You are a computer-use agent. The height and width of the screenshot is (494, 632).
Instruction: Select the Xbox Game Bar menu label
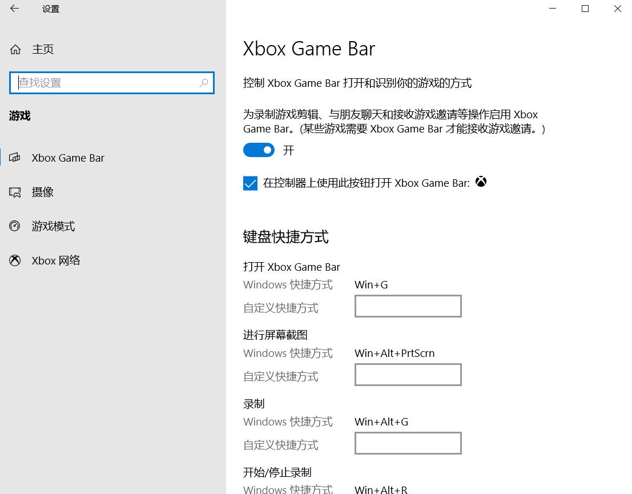[68, 158]
